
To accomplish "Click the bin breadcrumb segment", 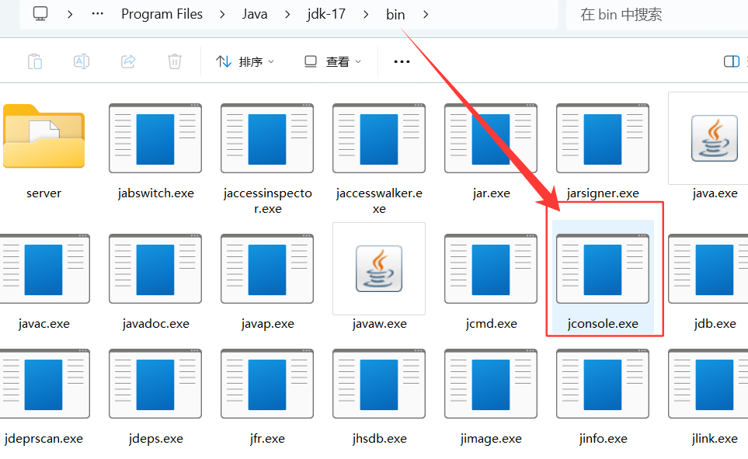I will tap(395, 14).
